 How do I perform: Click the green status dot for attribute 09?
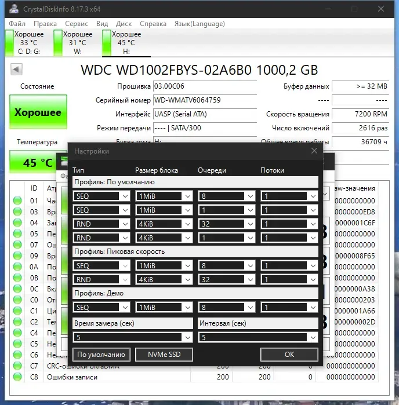click(x=17, y=256)
